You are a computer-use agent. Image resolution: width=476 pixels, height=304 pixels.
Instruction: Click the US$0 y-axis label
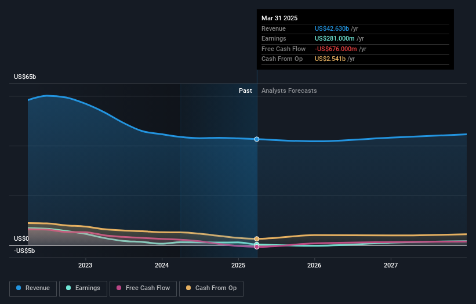click(21, 238)
